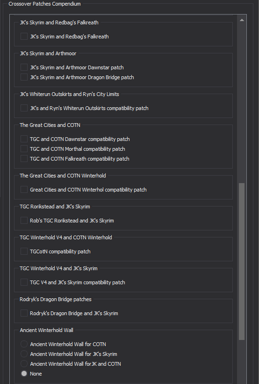Click the Ancient Winterhold Wall group label
The image size is (259, 384).
[46, 330]
